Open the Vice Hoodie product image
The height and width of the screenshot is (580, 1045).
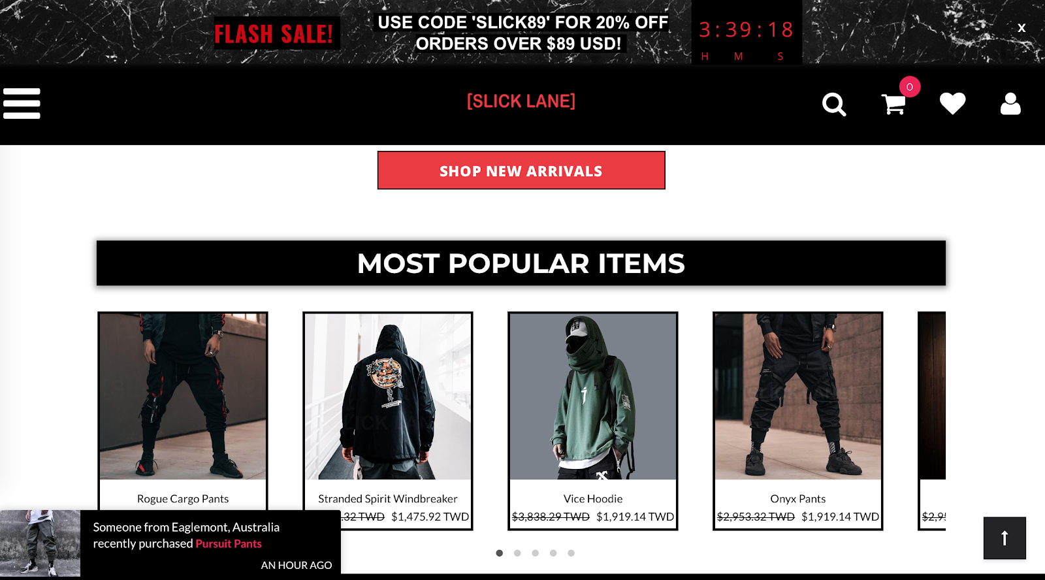tap(593, 396)
